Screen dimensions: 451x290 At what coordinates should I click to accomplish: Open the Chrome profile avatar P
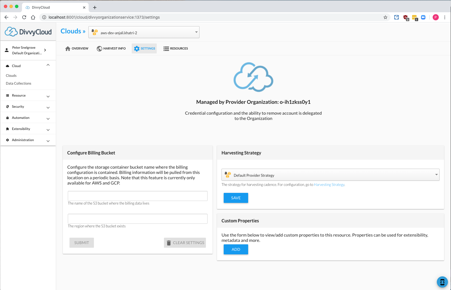[436, 17]
